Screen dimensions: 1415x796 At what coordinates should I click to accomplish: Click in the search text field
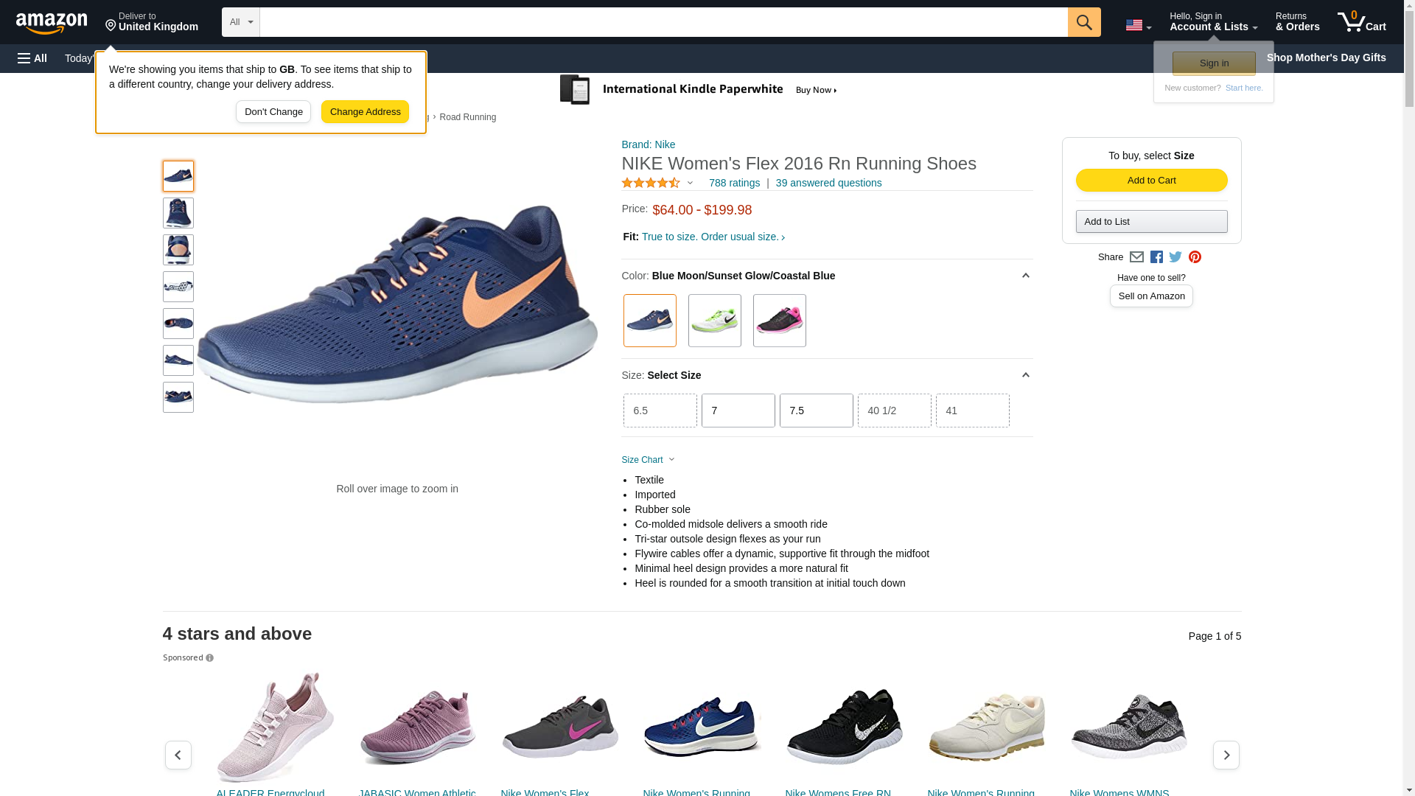pyautogui.click(x=663, y=22)
